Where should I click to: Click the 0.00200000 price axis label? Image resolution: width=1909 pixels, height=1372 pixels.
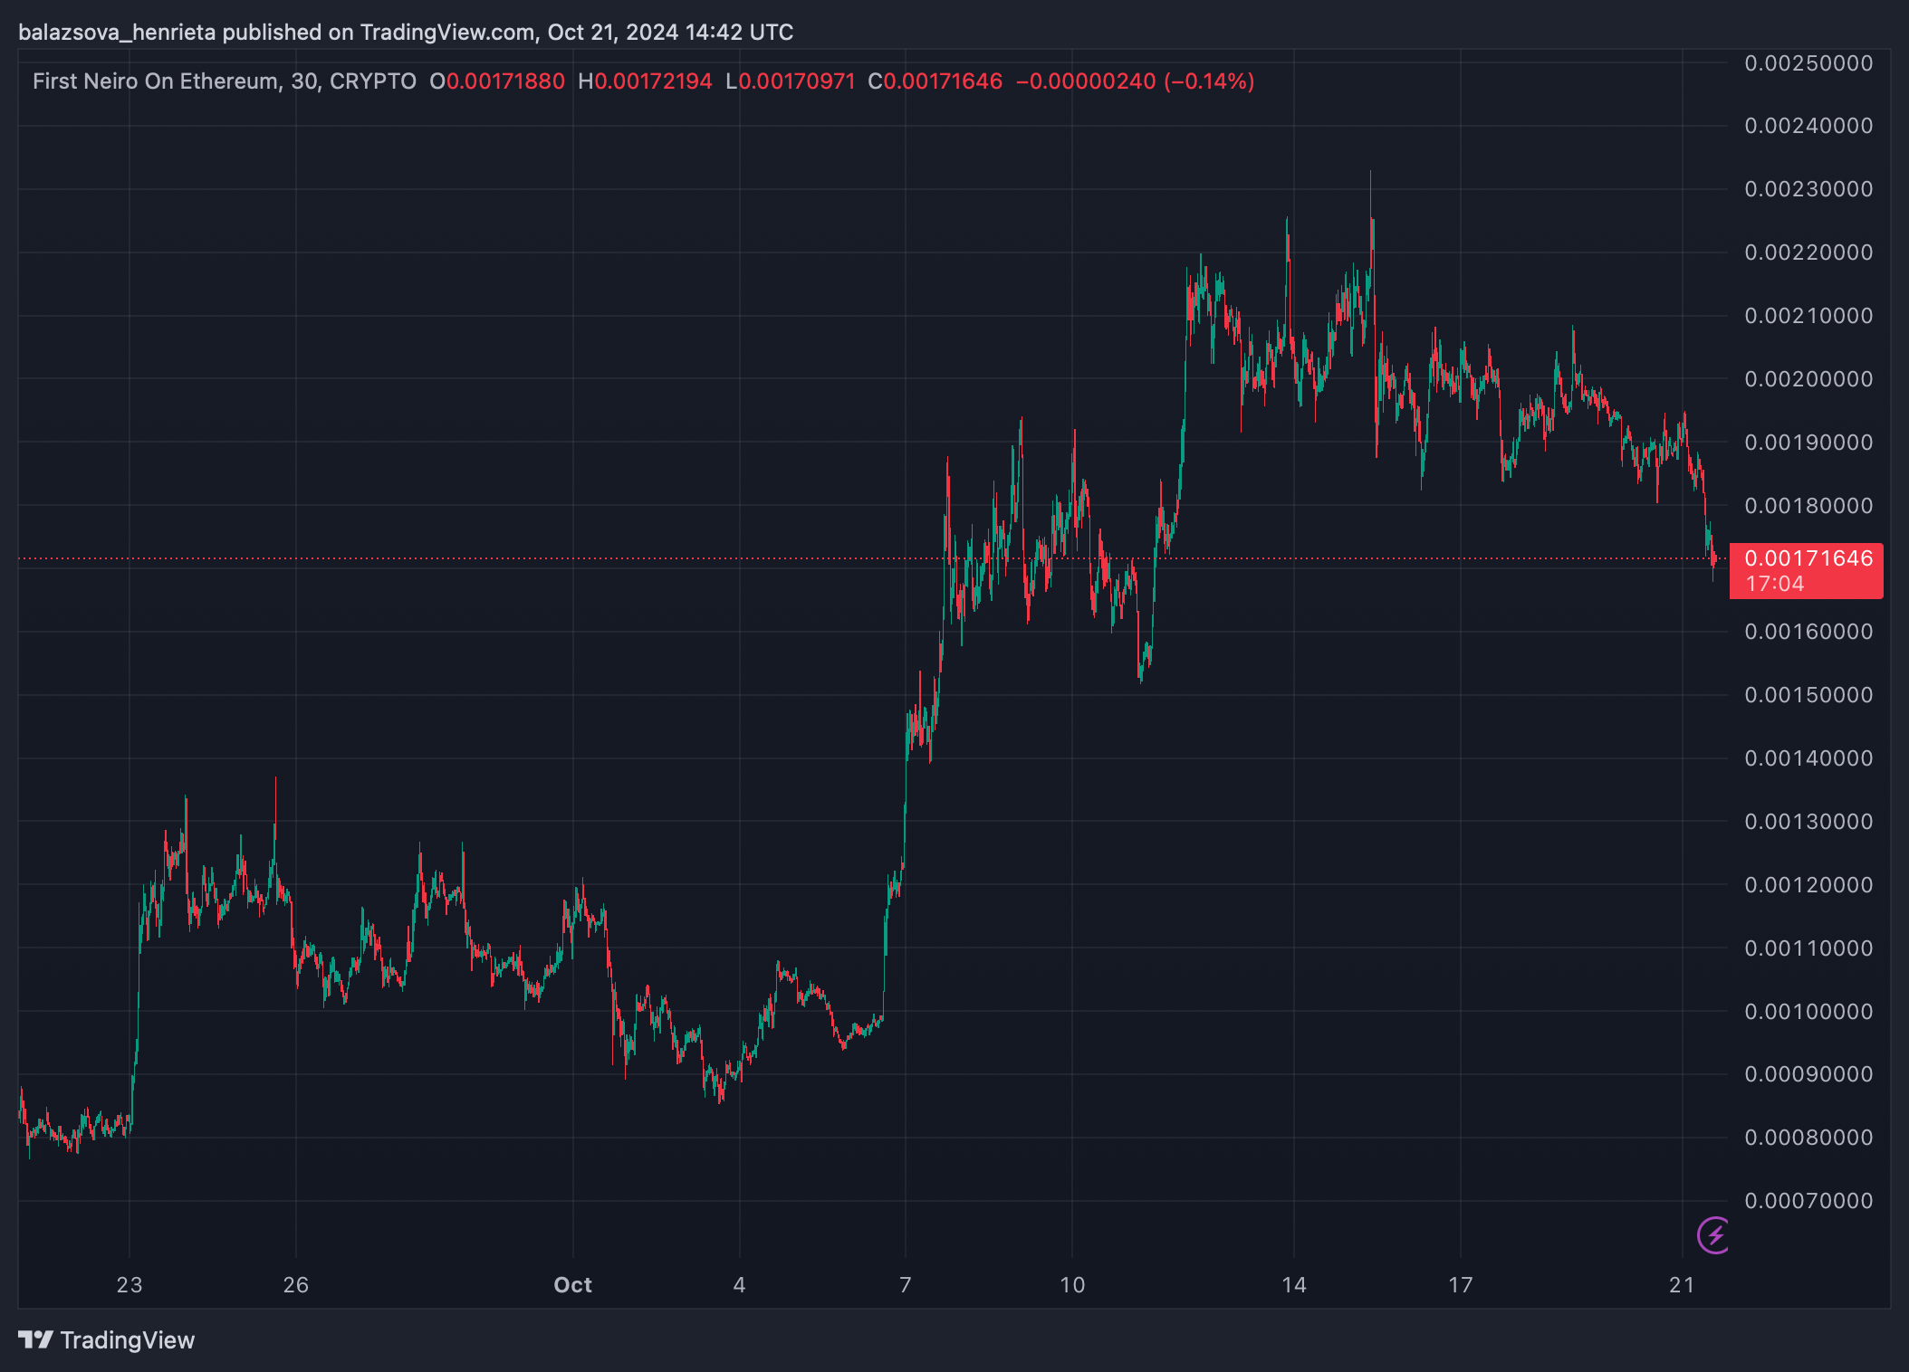(1808, 379)
